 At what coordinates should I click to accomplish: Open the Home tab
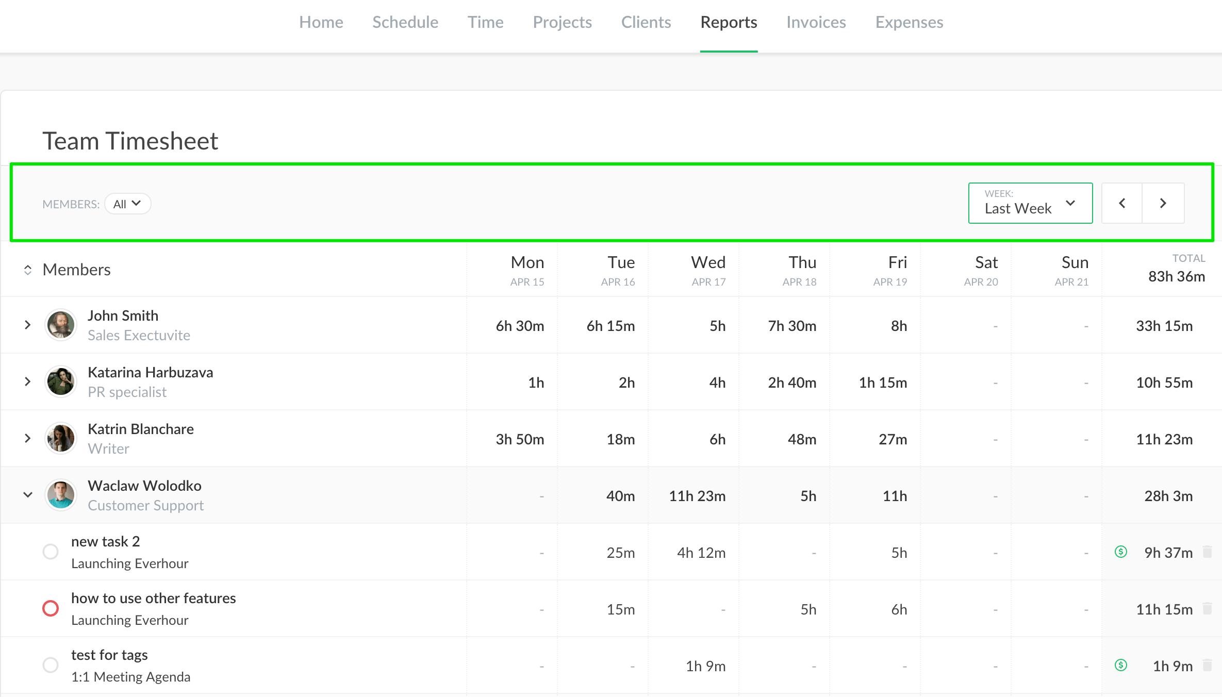pos(321,22)
